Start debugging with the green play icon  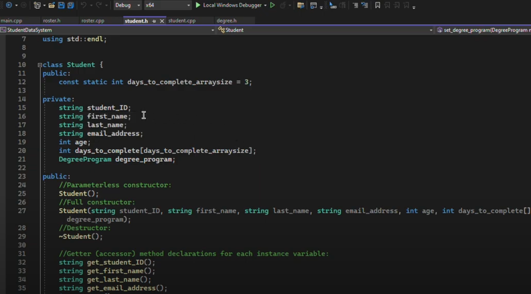(x=198, y=5)
